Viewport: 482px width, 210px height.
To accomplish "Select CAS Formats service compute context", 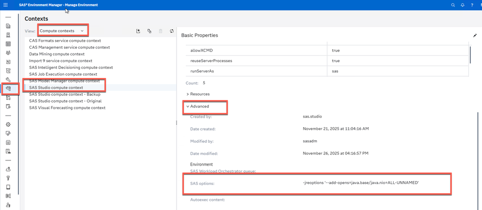I will click(100, 40).
